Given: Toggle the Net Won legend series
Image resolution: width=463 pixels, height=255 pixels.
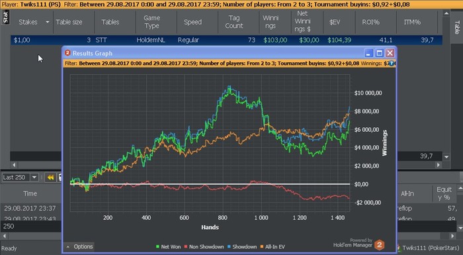Looking at the screenshot, I should tap(168, 246).
